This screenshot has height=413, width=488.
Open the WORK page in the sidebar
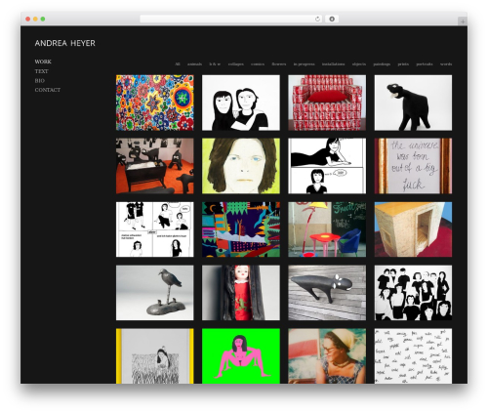coord(43,62)
